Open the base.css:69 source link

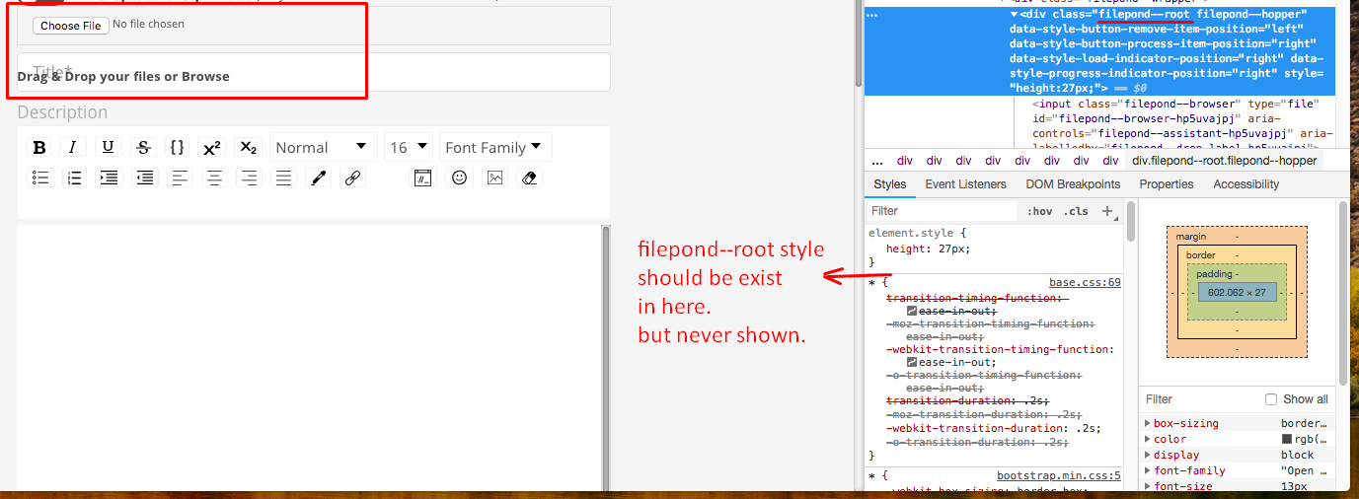(1085, 283)
